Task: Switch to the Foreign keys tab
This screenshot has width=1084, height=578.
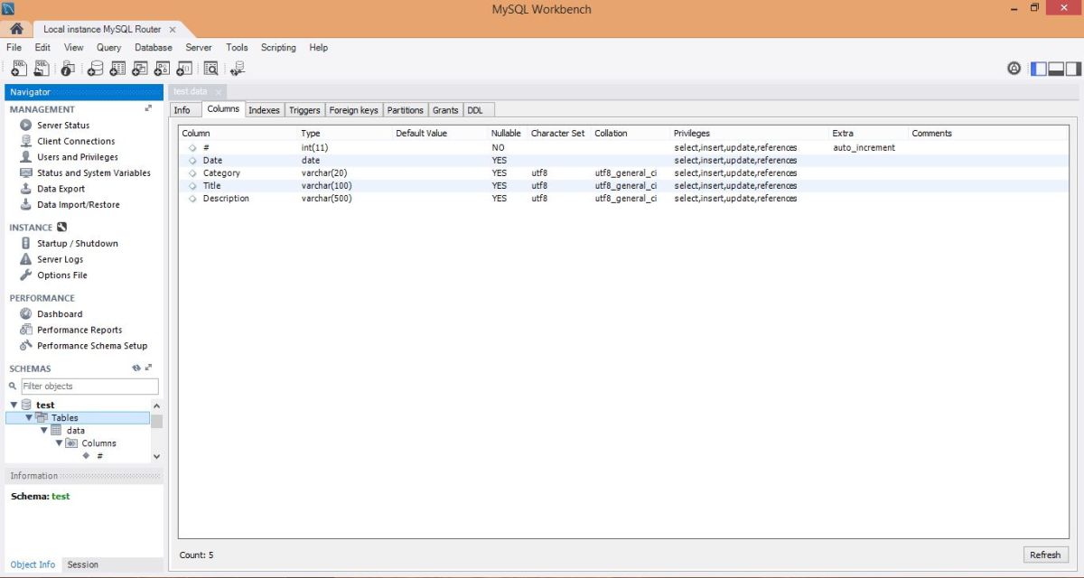Action: click(x=353, y=110)
